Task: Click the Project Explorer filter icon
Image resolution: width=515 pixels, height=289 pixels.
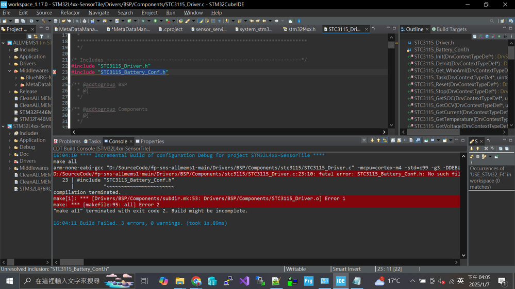Action: [42, 37]
